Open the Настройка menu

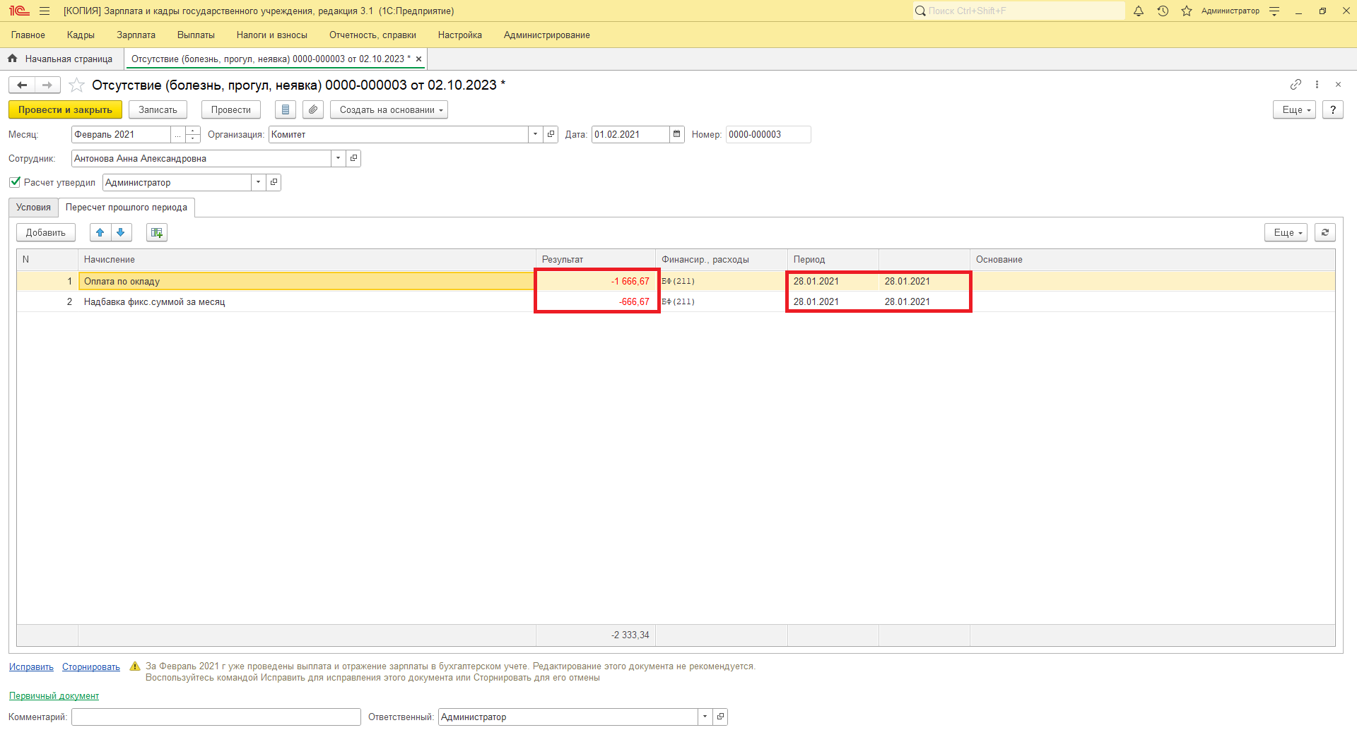click(x=460, y=35)
